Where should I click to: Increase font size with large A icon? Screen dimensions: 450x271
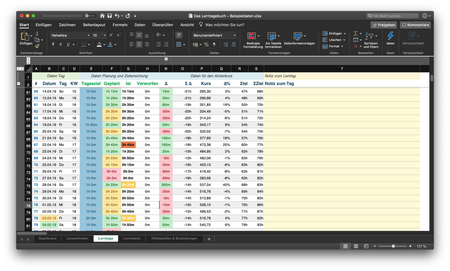click(111, 35)
